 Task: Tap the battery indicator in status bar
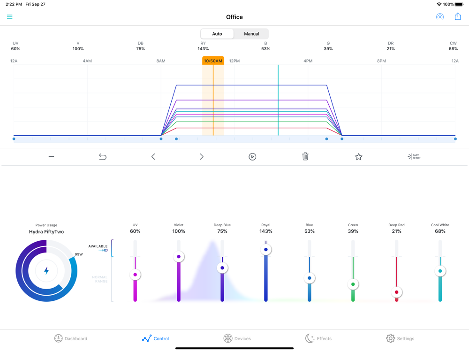pyautogui.click(x=460, y=4)
